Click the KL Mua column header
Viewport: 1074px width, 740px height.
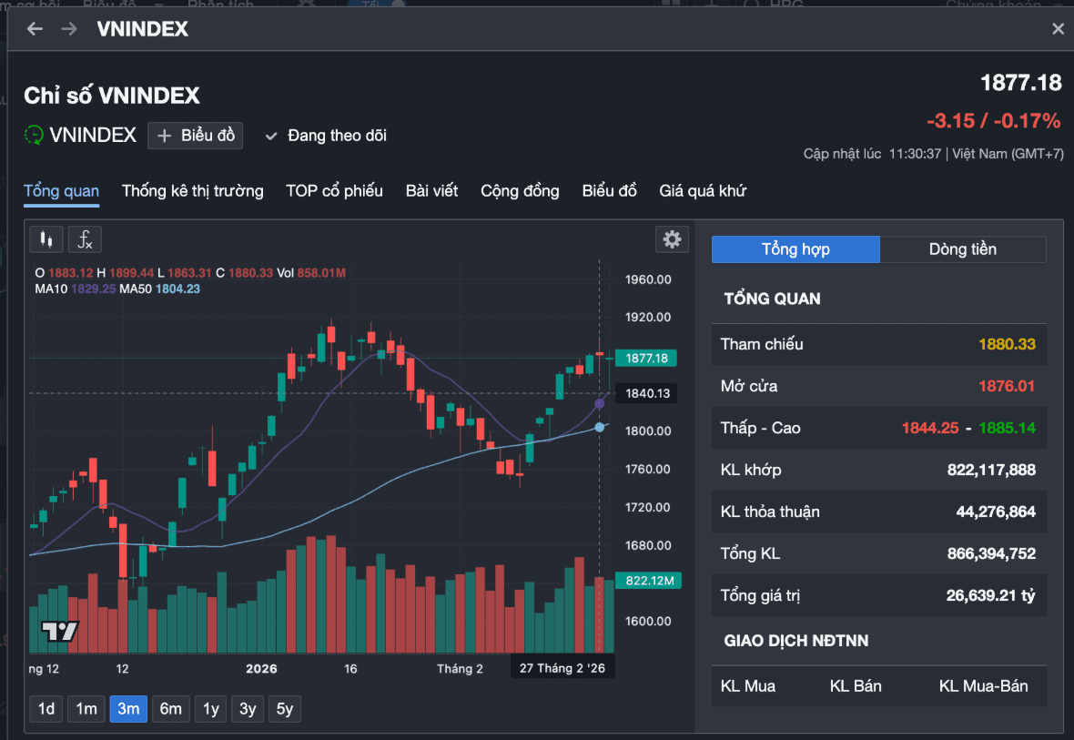(748, 686)
